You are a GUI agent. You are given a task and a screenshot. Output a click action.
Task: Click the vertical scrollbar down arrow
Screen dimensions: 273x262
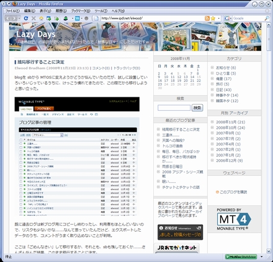click(269, 251)
